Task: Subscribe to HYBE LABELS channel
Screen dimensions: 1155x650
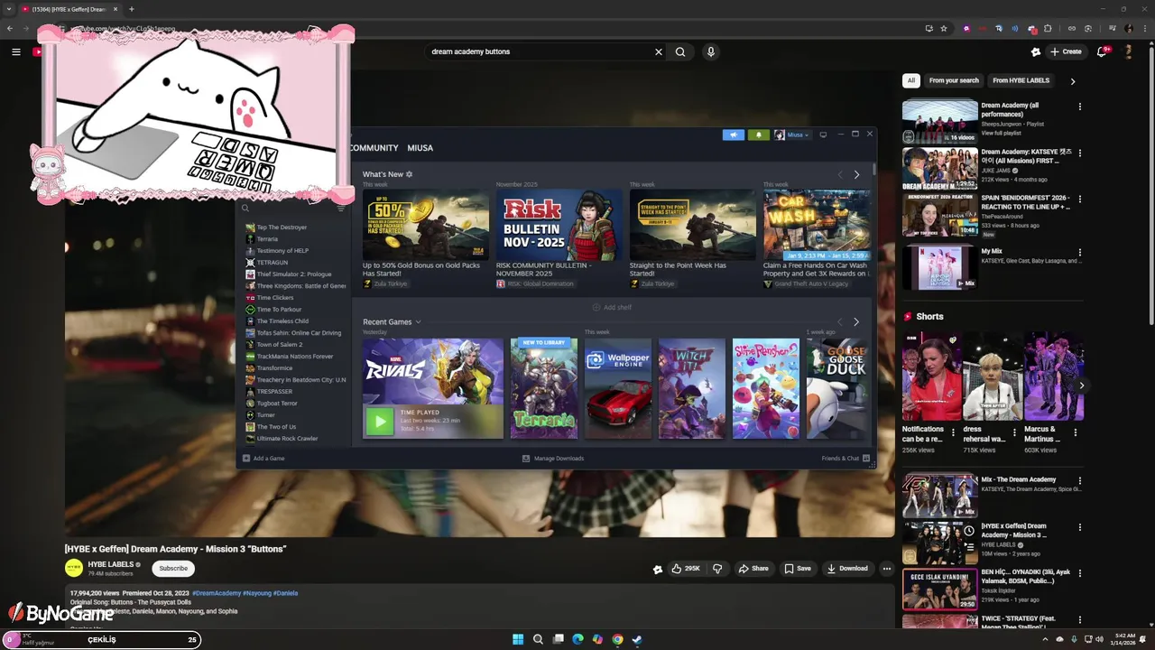Action: 173,569
